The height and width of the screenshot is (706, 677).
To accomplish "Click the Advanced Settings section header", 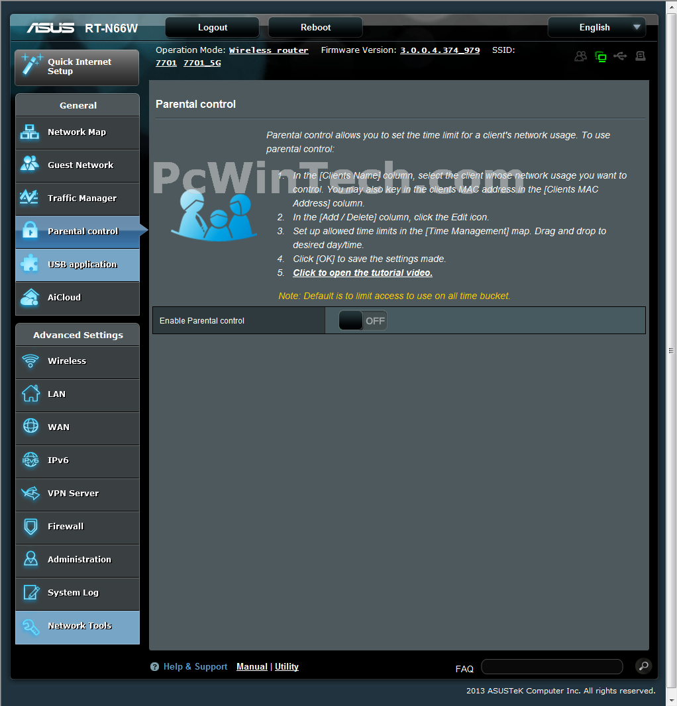I will (x=78, y=335).
